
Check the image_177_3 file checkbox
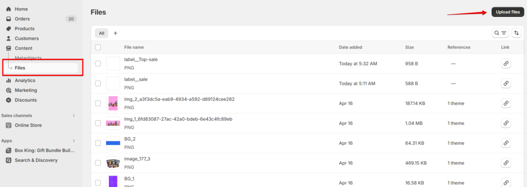pos(98,163)
